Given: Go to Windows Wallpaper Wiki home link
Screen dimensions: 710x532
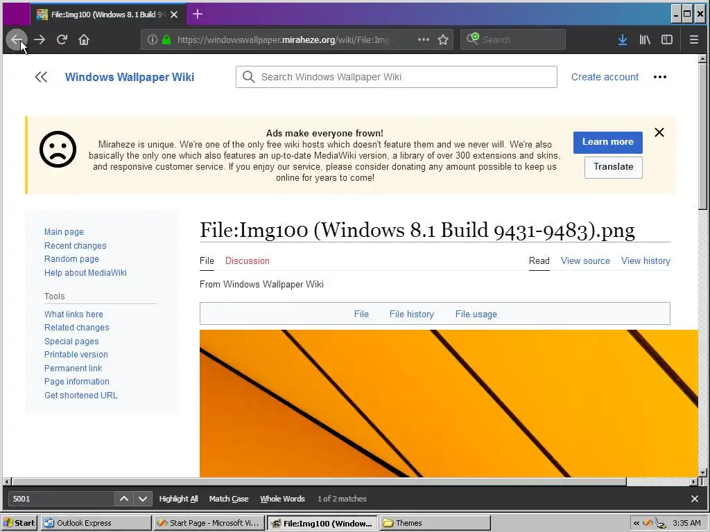Looking at the screenshot, I should [x=130, y=77].
